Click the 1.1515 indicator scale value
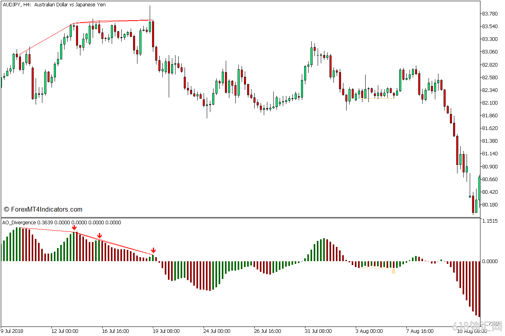Viewport: 505px width, 336px height. [490, 221]
